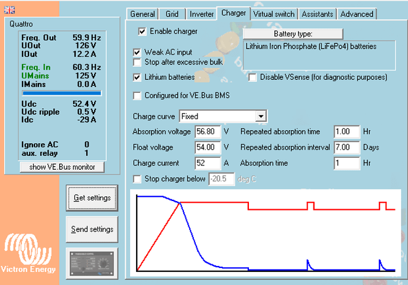
Task: Uncheck Weak AC input
Action: (137, 52)
